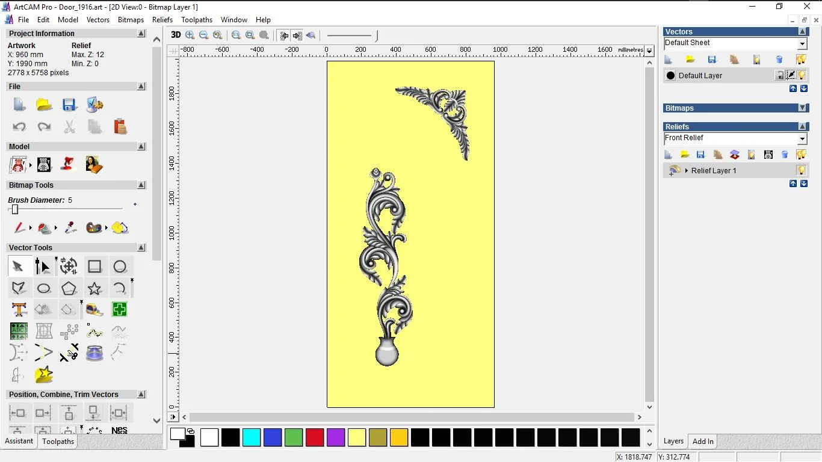This screenshot has height=462, width=822.
Task: Click the Brush Diameter slider handle
Action: [x=15, y=209]
